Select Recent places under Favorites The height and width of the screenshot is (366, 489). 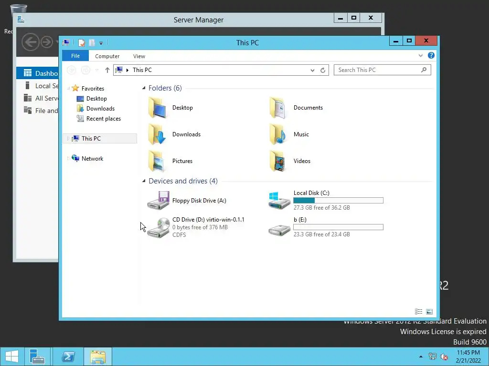[x=99, y=119]
